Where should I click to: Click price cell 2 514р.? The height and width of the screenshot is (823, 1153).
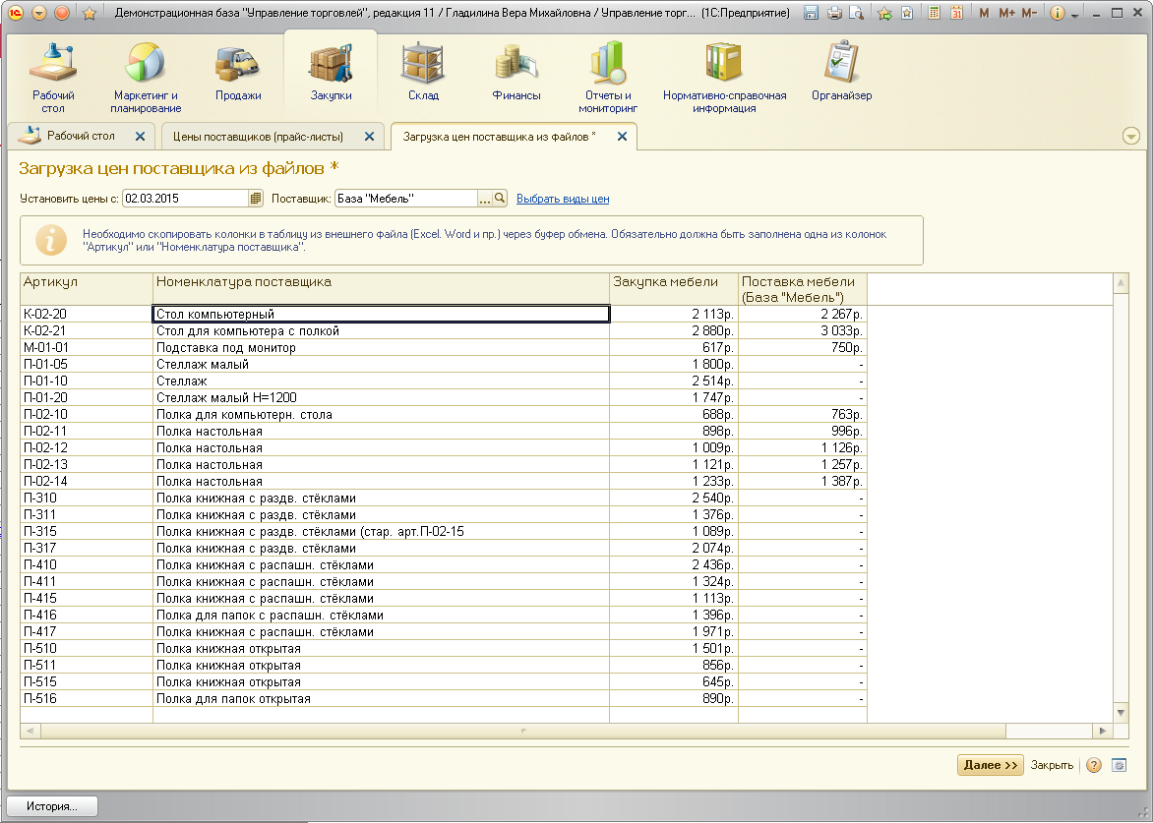pyautogui.click(x=674, y=381)
